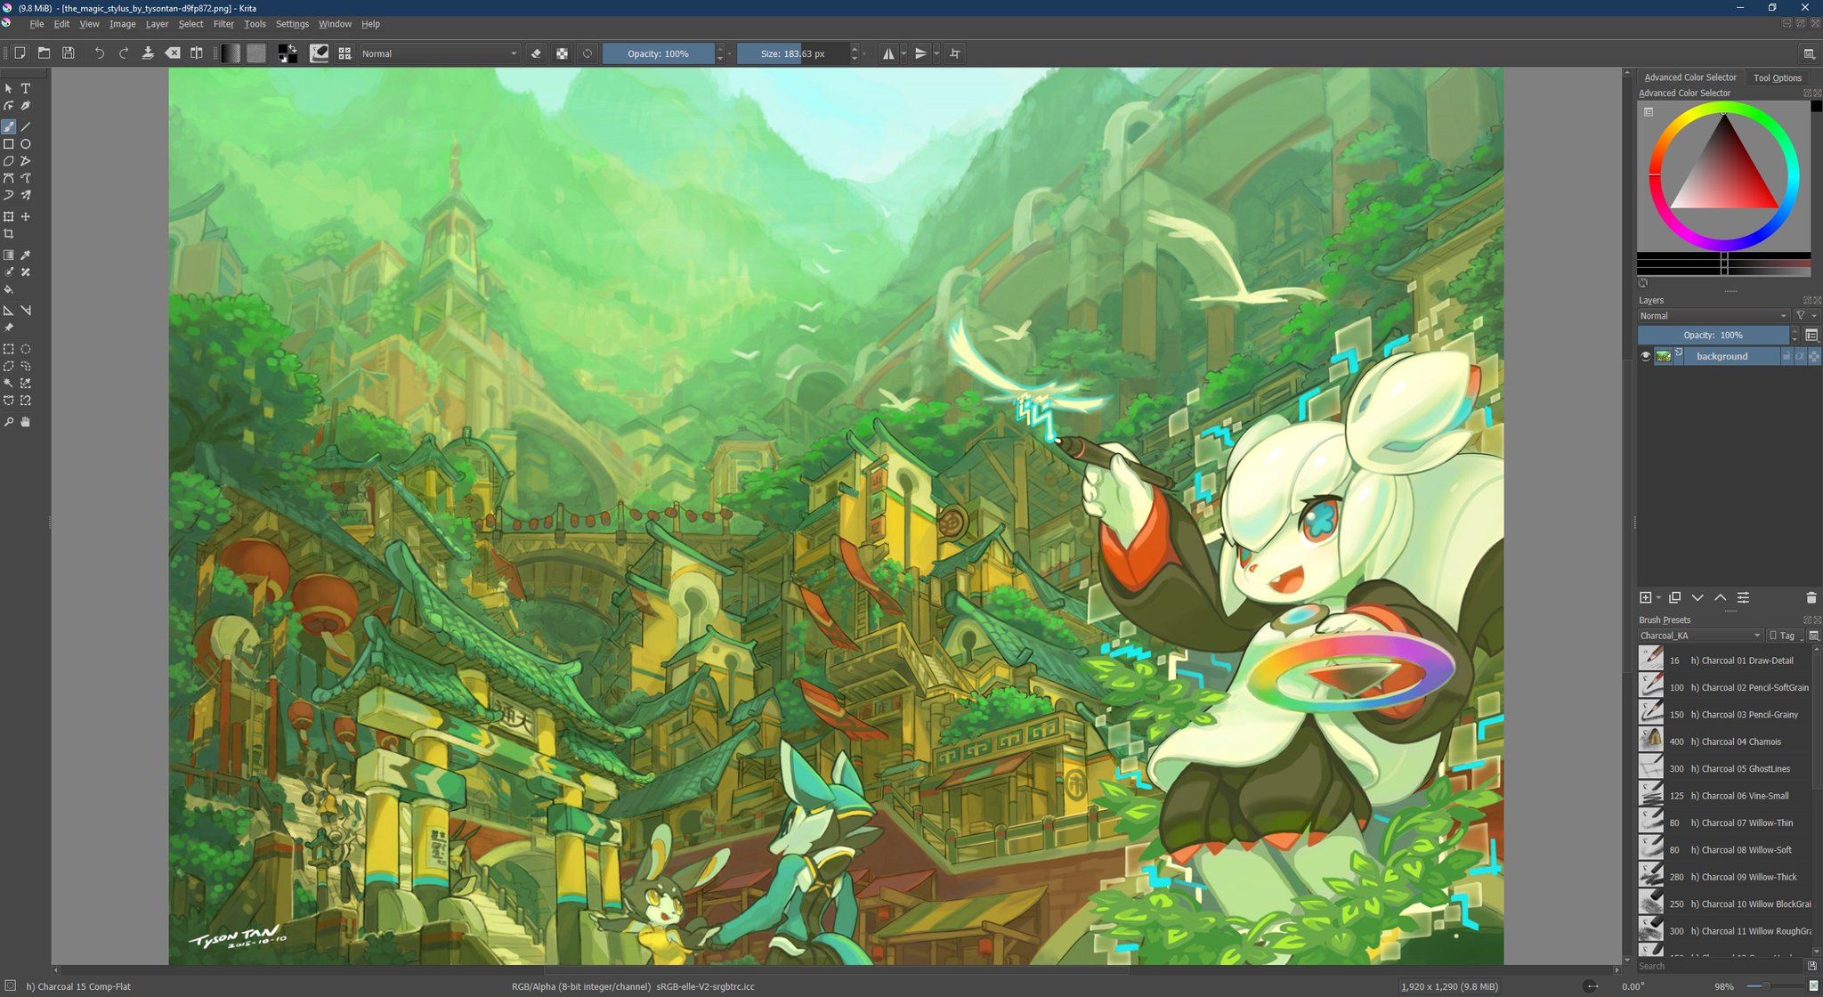Toggle the preserve alpha toolbar button
The image size is (1823, 997).
click(x=562, y=53)
